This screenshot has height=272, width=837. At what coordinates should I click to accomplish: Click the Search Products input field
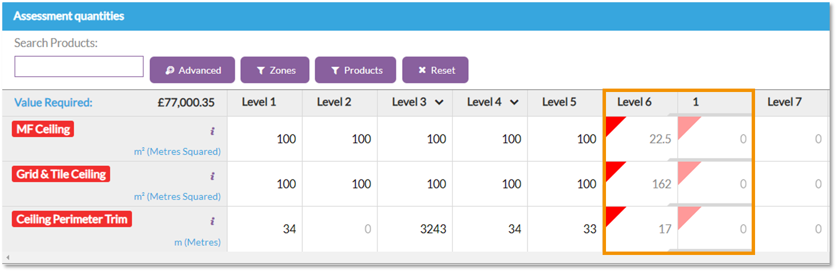[79, 66]
